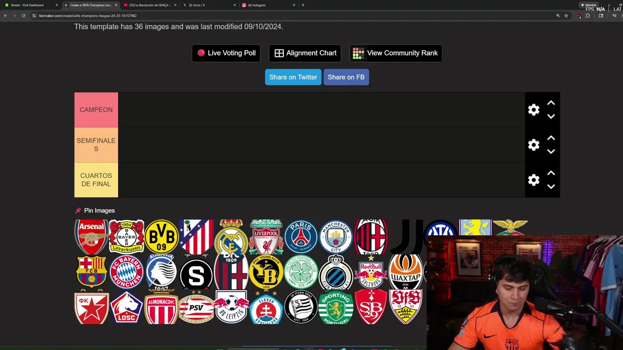Choose the Liverpool FC logo
Viewport: 623px width, 350px height.
[x=266, y=237]
